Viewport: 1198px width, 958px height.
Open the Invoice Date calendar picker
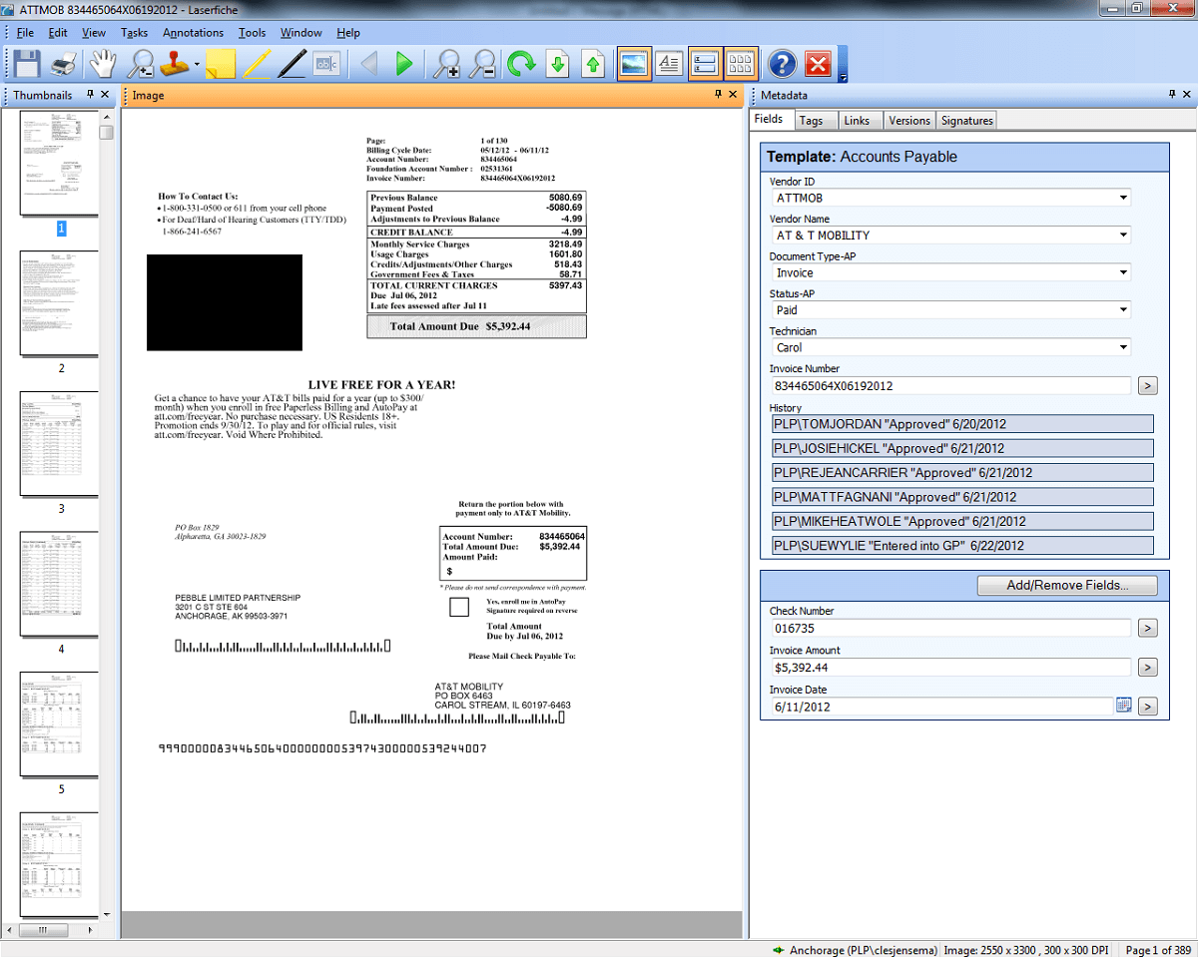[1123, 706]
